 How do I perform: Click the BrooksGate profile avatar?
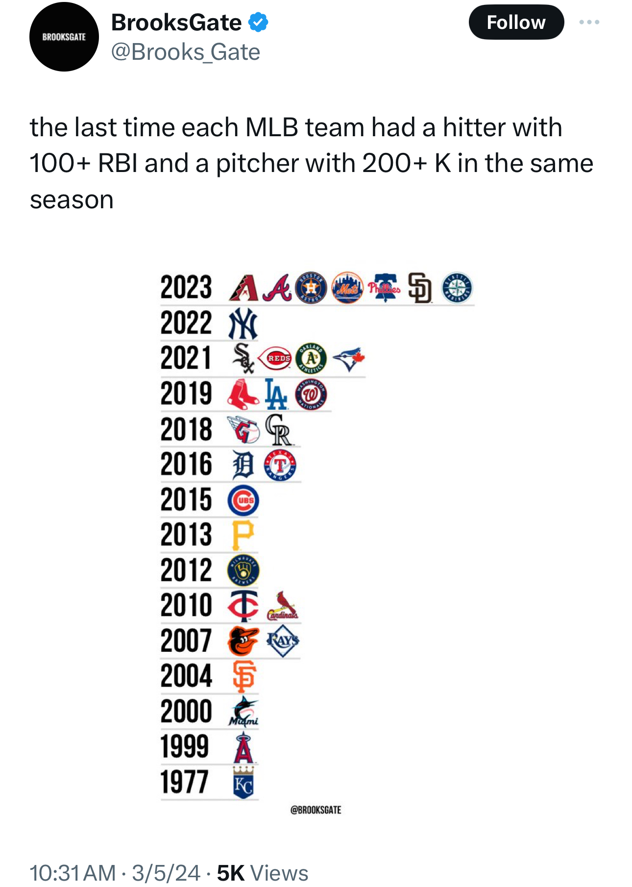64,37
